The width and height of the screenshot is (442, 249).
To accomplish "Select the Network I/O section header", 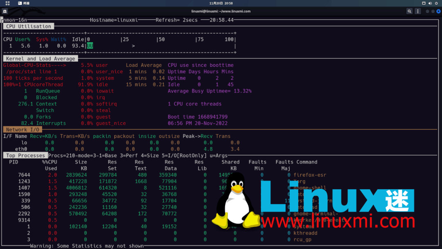I will [x=23, y=130].
